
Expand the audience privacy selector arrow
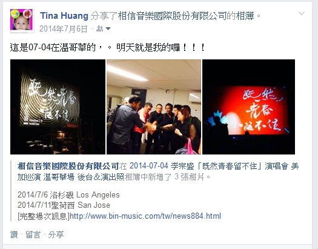coord(108,29)
